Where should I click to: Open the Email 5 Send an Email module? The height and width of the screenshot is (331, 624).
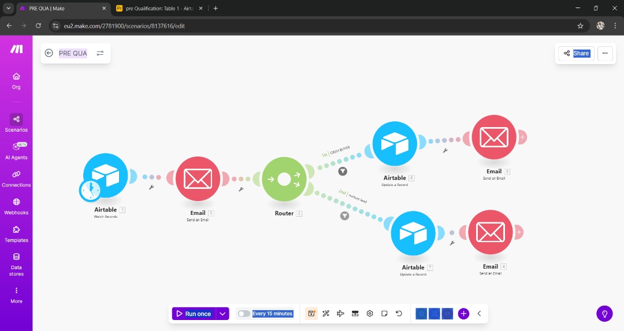point(198,179)
